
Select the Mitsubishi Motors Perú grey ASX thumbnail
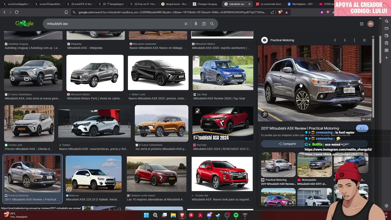pos(95,73)
